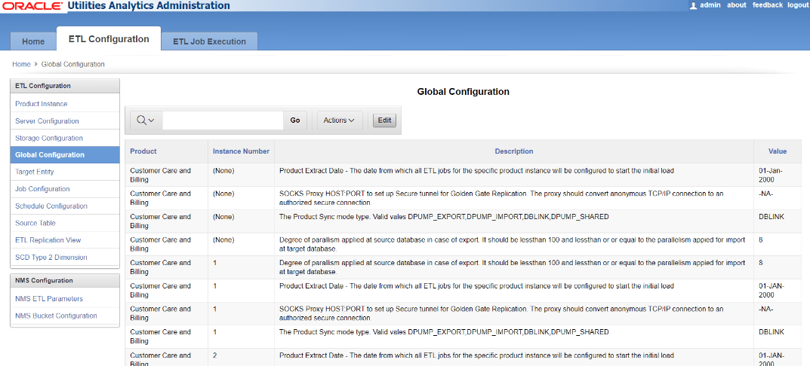
Task: Click the Go search button
Action: [295, 120]
